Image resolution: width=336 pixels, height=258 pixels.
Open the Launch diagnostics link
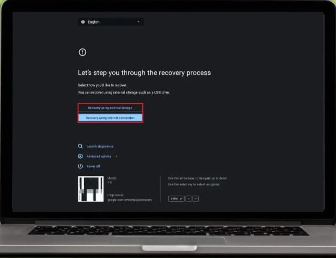pyautogui.click(x=100, y=146)
